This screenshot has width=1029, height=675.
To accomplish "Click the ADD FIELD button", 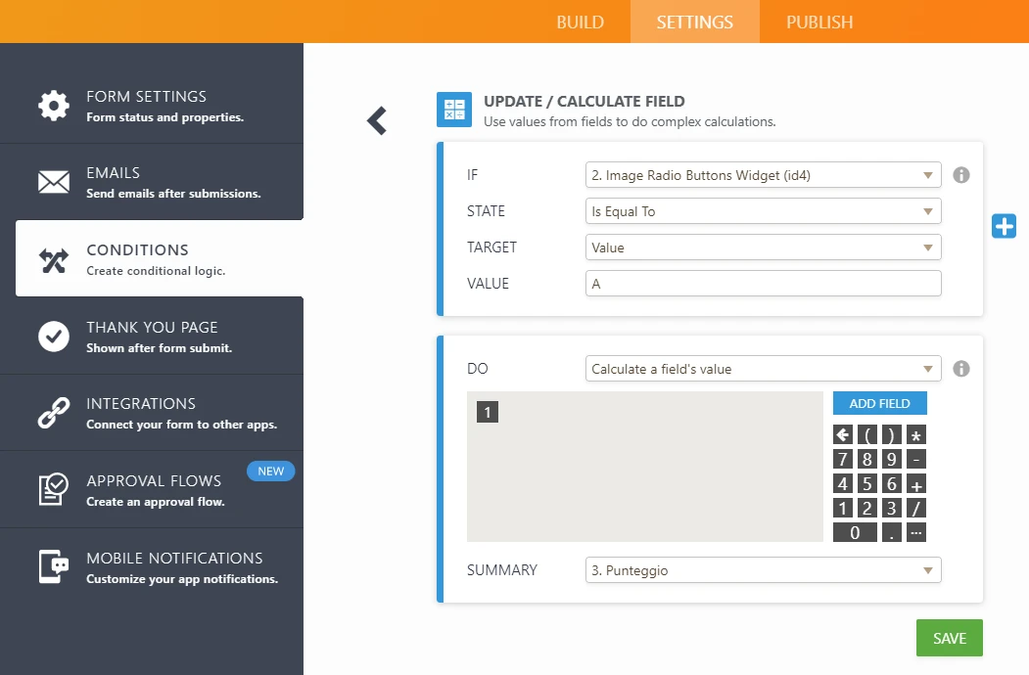I will click(879, 403).
